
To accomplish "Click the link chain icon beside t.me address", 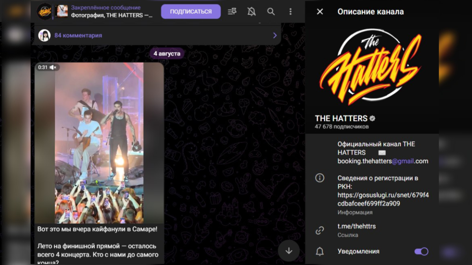I will pos(320,230).
